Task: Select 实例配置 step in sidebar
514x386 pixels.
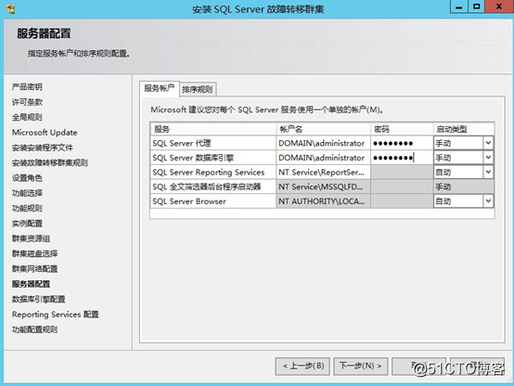Action: point(27,224)
